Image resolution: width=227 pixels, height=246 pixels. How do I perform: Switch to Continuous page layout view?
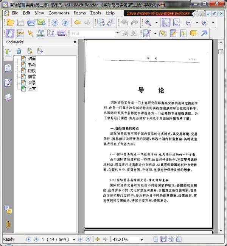coord(163,239)
